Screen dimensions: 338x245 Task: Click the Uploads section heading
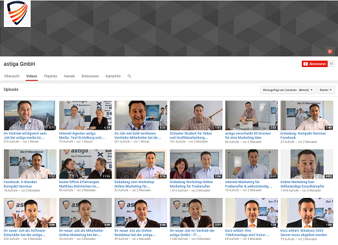pos(11,90)
